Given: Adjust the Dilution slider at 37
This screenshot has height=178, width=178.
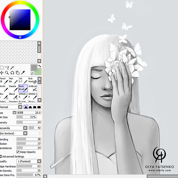Looking at the screenshot, I should pos(29,143).
